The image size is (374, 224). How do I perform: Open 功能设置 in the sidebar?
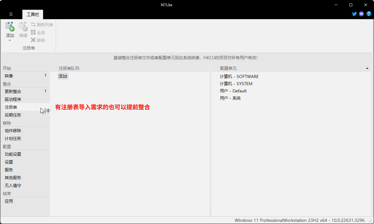[x=25, y=154]
